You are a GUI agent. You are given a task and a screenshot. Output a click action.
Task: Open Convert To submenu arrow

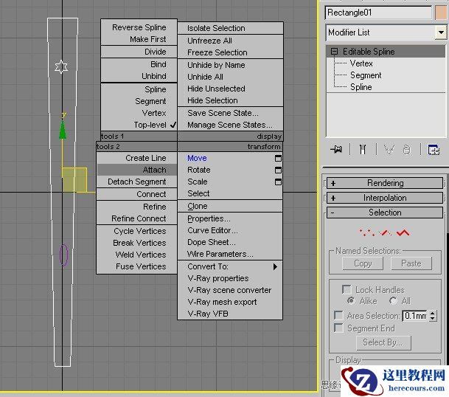275,266
